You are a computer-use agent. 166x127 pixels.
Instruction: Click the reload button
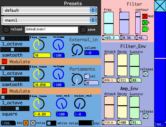(x=6, y=29)
